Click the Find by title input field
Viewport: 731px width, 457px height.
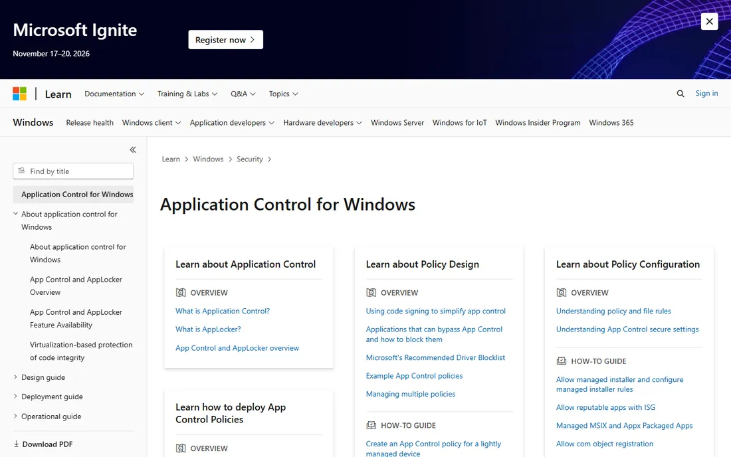click(73, 171)
